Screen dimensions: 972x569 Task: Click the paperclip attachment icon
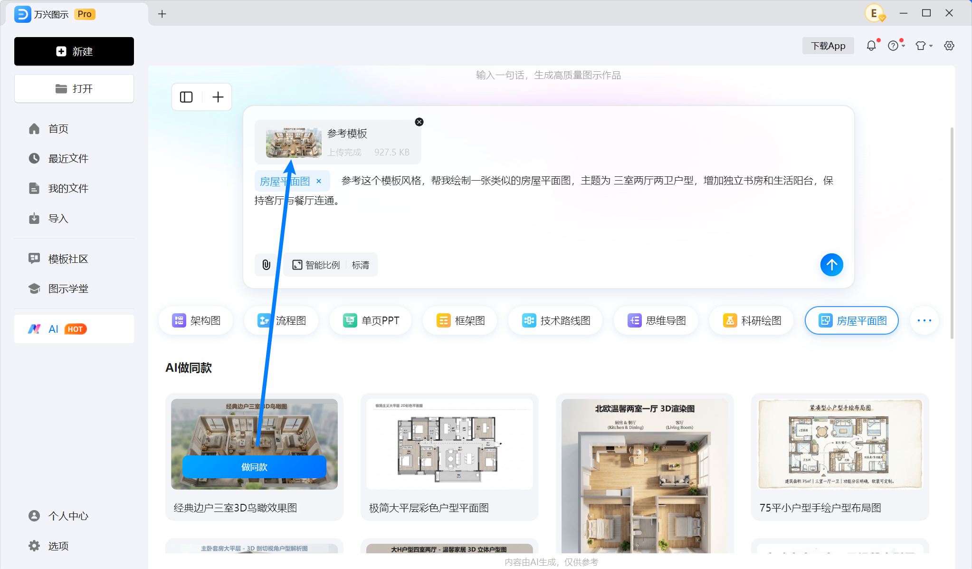(266, 265)
